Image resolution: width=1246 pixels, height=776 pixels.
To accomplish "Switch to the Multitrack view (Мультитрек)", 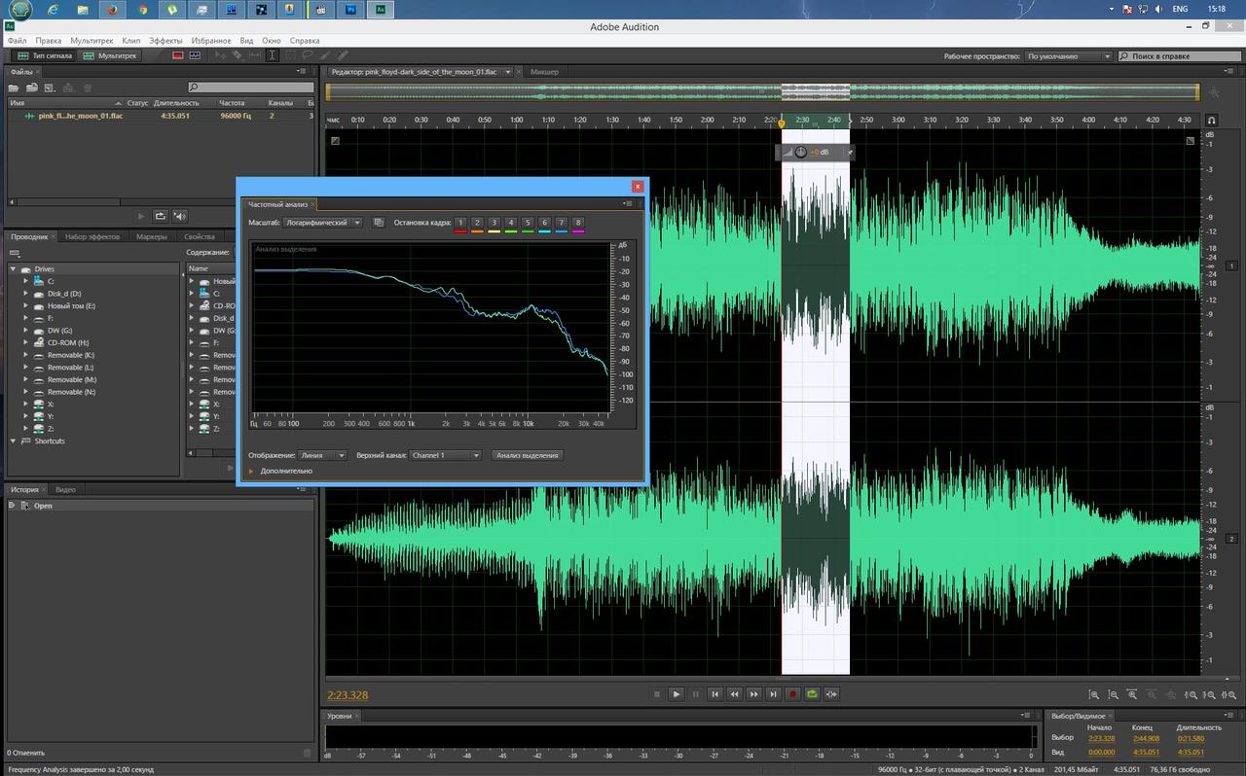I will pyautogui.click(x=109, y=55).
